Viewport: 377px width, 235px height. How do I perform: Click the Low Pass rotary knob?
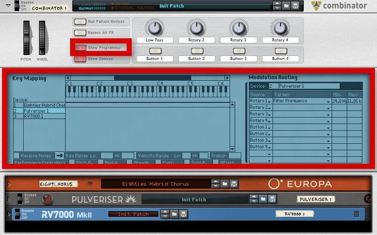[154, 28]
